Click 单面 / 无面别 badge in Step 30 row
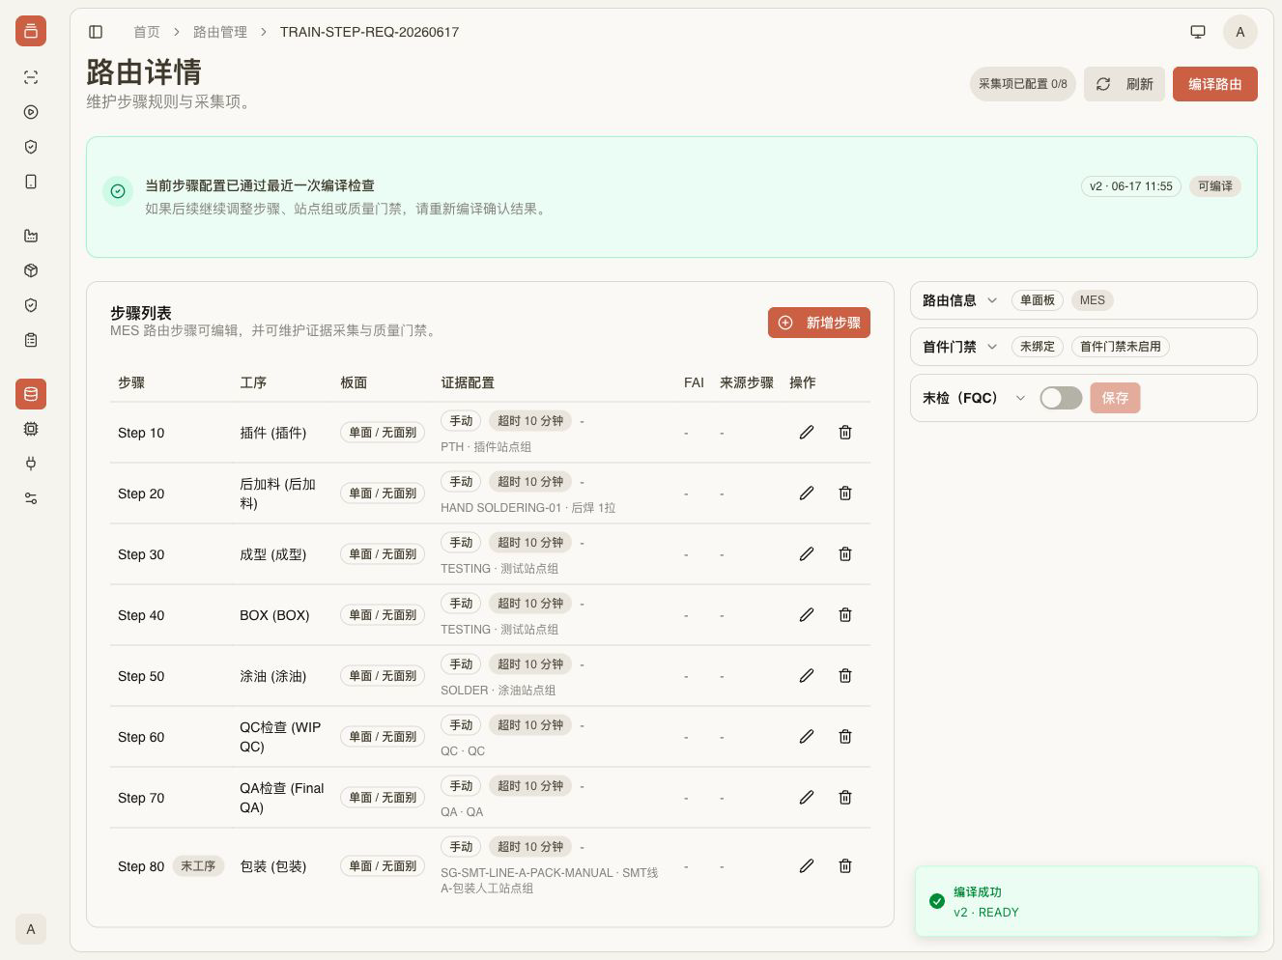Viewport: 1282px width, 960px height. click(383, 554)
